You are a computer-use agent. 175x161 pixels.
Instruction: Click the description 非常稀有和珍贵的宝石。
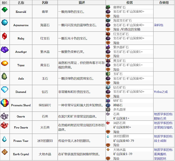coord(74,92)
